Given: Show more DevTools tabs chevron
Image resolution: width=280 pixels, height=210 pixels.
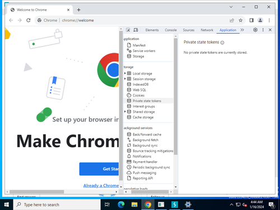Looking at the screenshot, I should coord(242,30).
